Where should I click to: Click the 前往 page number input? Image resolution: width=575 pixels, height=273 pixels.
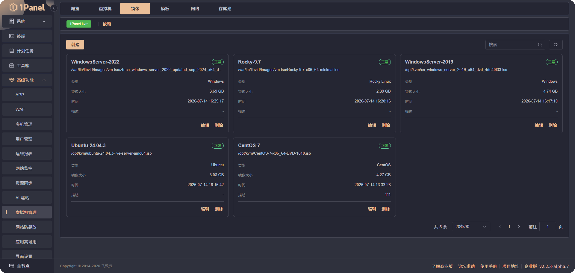coord(547,227)
